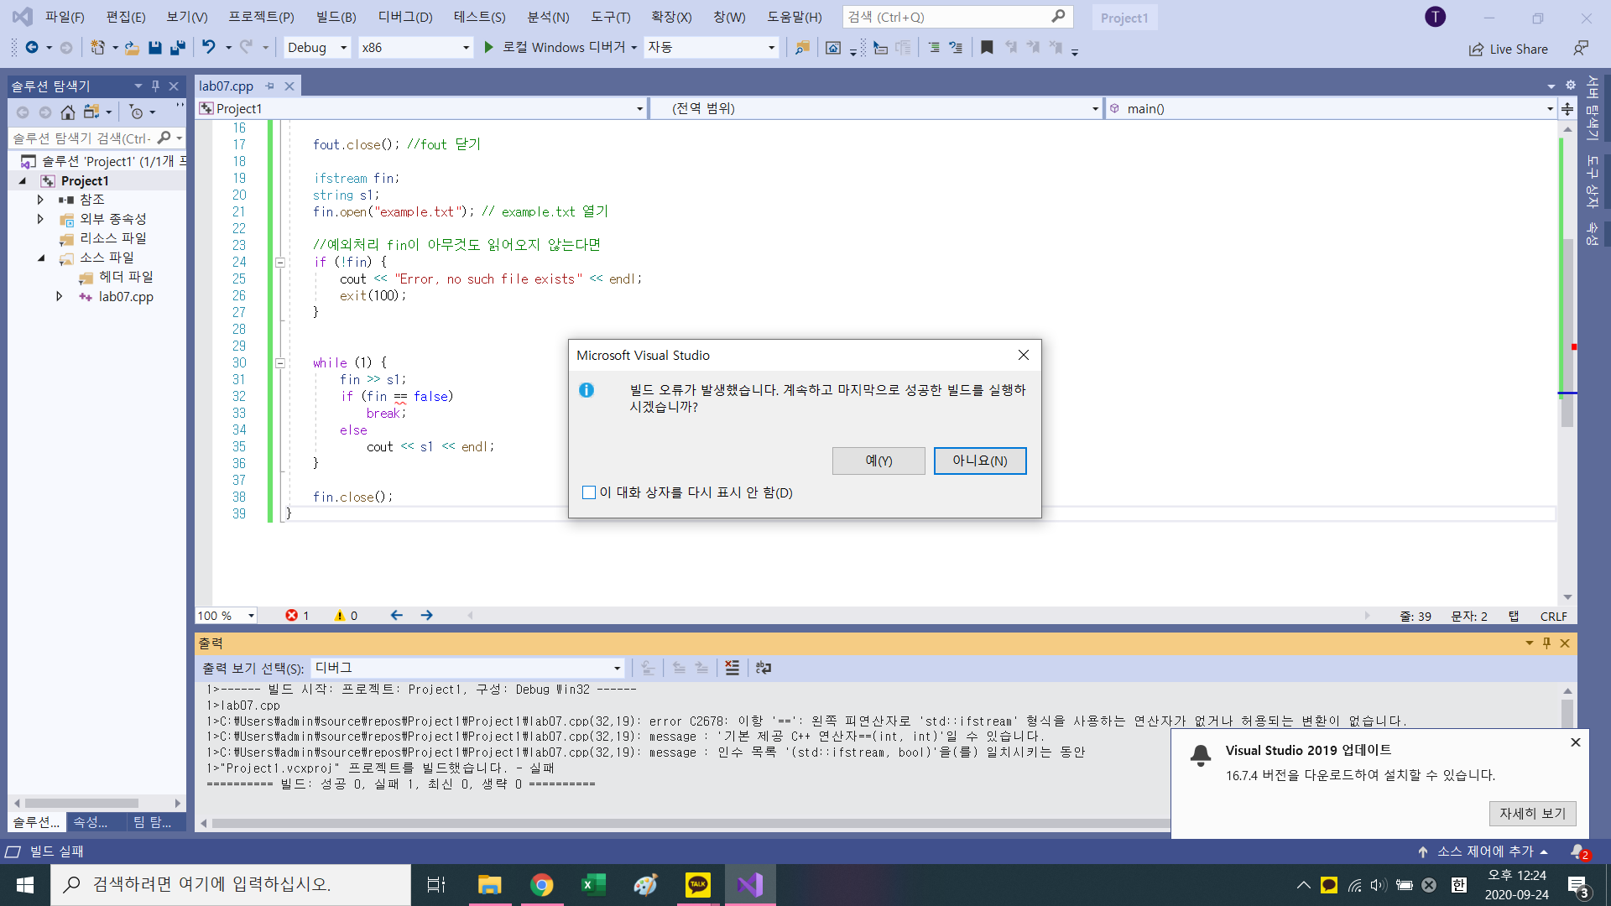Viewport: 1611px width, 906px height.
Task: Close the Visual Studio update notification
Action: [x=1576, y=742]
